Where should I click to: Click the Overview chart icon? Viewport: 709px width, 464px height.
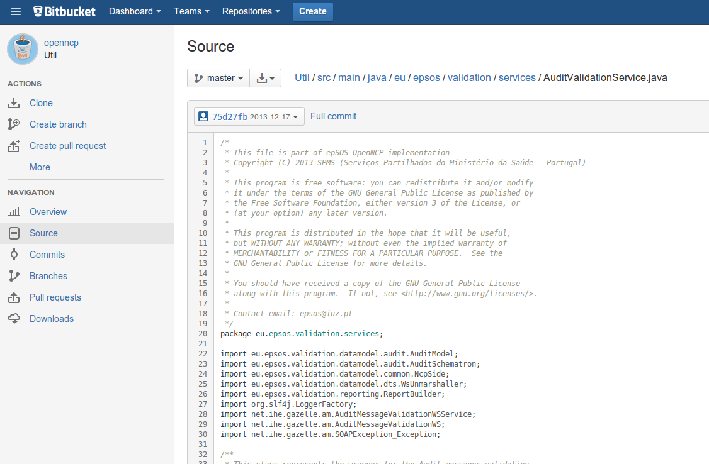point(14,212)
